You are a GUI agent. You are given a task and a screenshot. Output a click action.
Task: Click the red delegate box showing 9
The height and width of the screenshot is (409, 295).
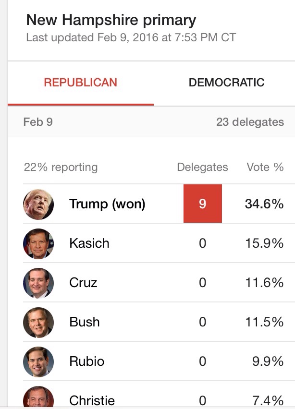click(x=203, y=204)
